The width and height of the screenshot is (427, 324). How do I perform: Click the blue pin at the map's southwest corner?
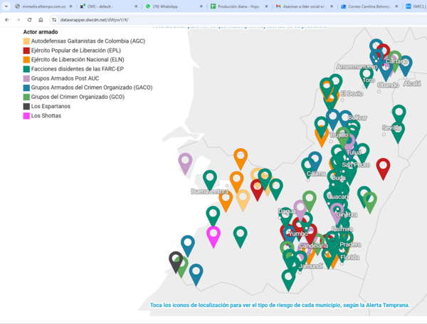click(196, 272)
